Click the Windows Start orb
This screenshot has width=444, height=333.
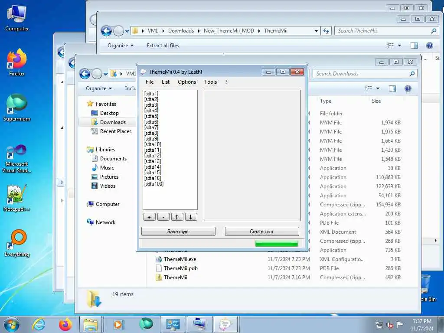[x=12, y=324]
